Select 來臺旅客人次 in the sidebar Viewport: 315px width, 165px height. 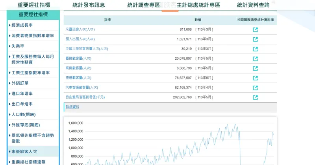[33, 152]
